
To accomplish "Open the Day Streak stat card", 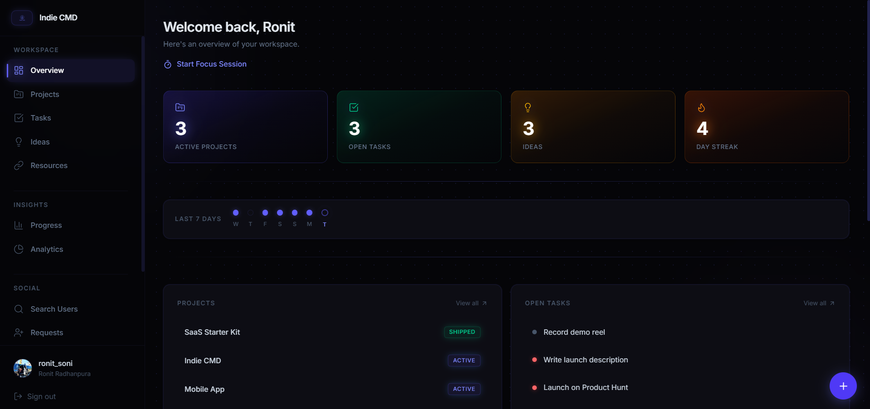I will click(767, 127).
